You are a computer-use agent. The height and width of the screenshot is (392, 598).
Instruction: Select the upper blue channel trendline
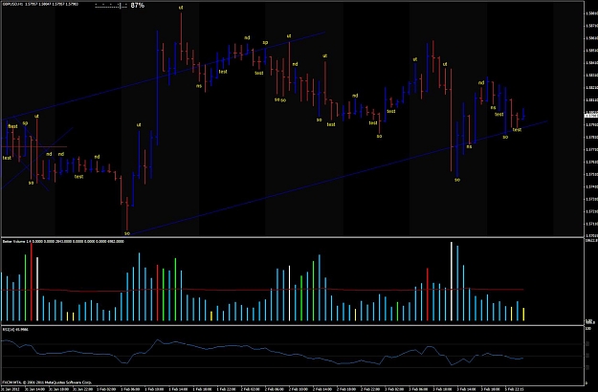(x=164, y=76)
